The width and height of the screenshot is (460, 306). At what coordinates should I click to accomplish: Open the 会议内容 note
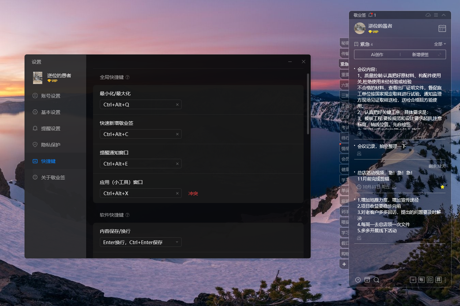coord(399,99)
